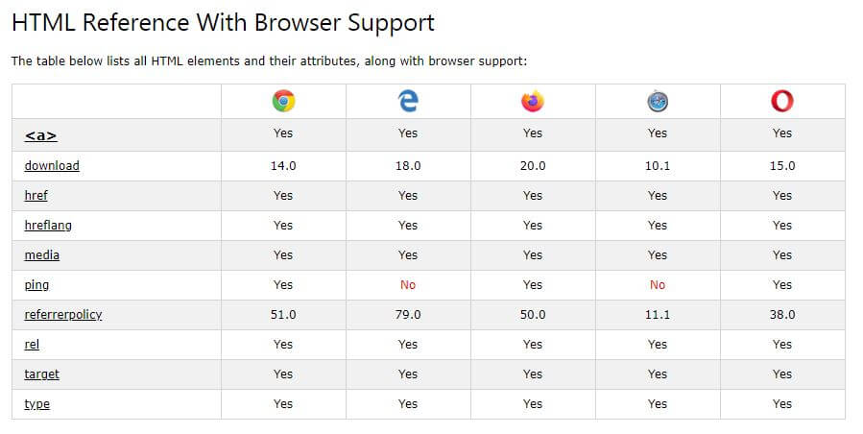Click the Microsoft Edge browser icon
863x434 pixels.
click(408, 102)
